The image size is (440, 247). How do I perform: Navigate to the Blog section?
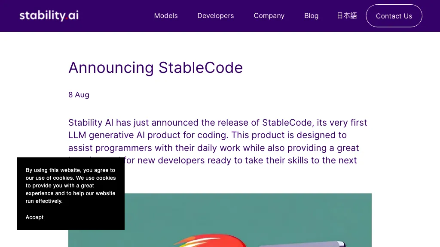[x=311, y=16]
